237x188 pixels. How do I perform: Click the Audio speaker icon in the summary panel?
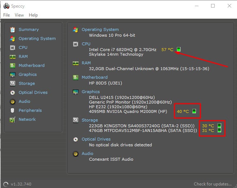(76, 154)
